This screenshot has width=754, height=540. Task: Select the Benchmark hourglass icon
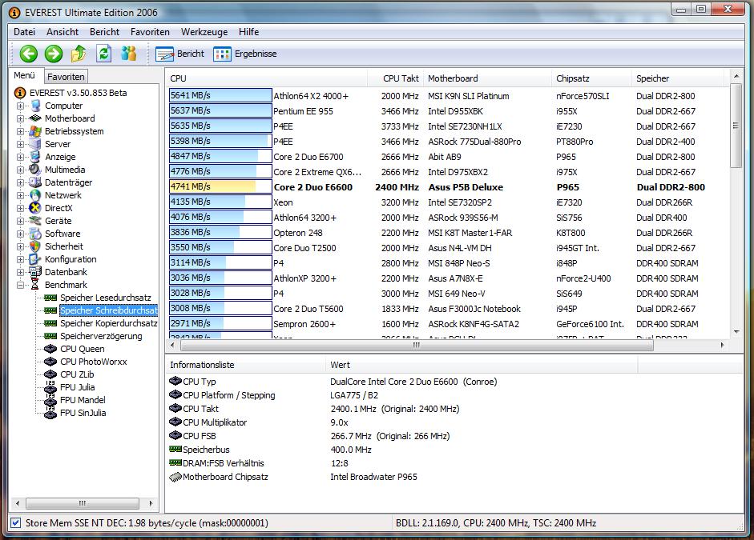click(x=35, y=285)
